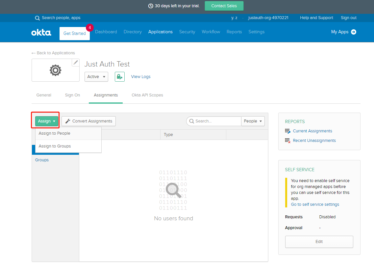This screenshot has height=269, width=374.
Task: Click the My Apps link
Action: coord(340,32)
